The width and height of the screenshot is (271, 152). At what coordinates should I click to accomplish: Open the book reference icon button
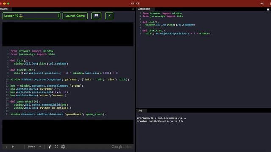pyautogui.click(x=96, y=16)
